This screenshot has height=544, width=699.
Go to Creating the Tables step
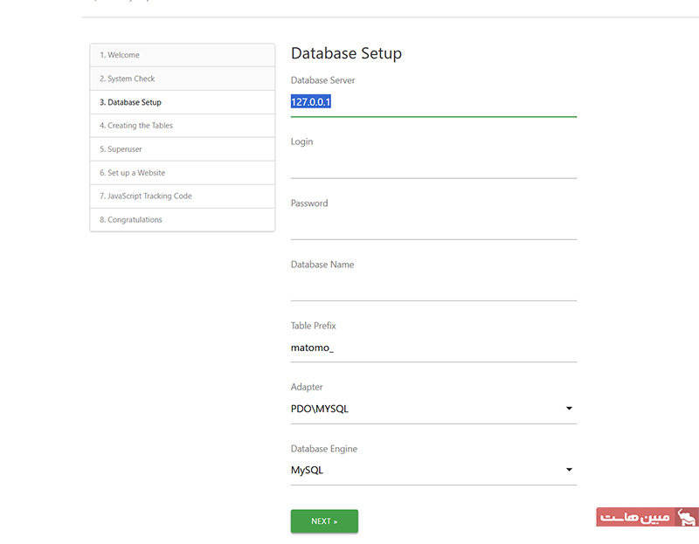(x=182, y=126)
